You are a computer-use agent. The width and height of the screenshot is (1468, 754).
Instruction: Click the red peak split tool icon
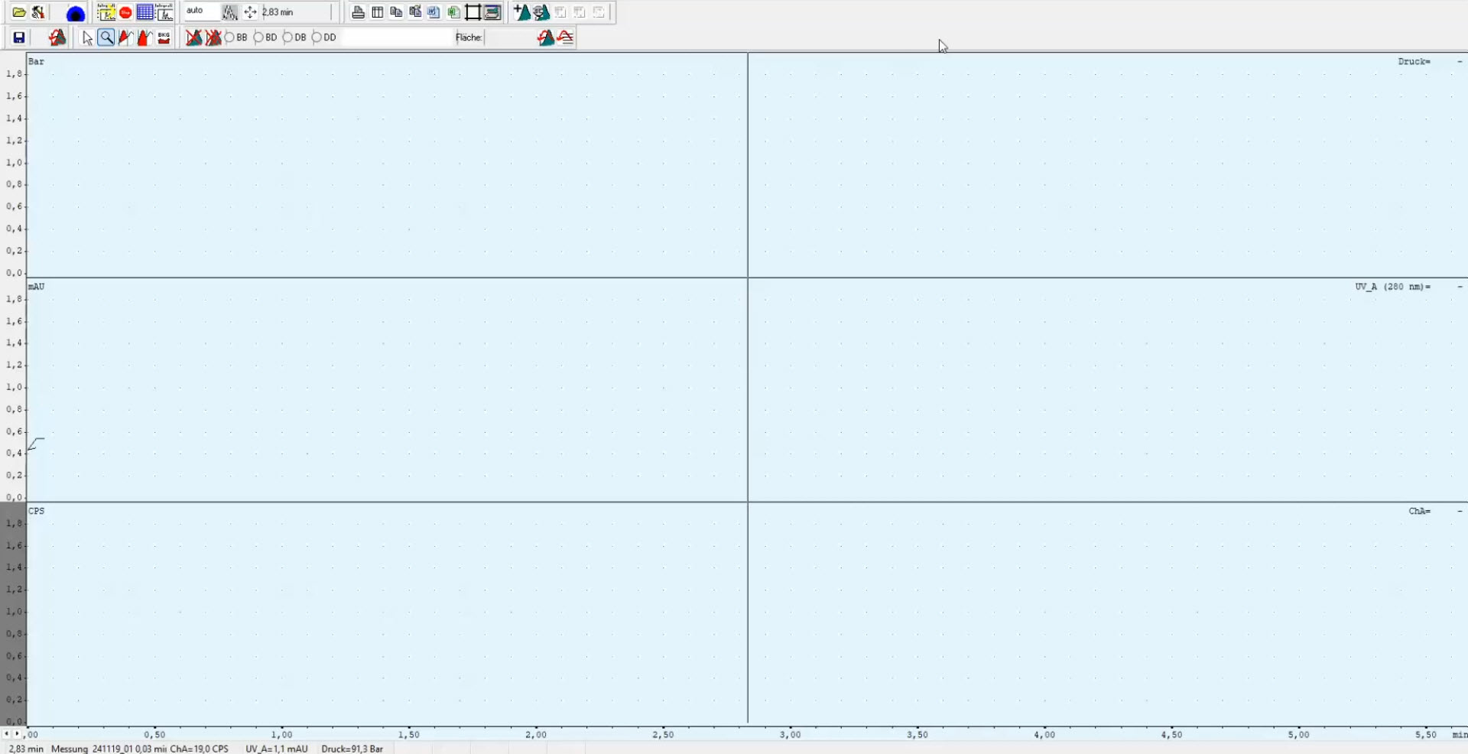(125, 37)
